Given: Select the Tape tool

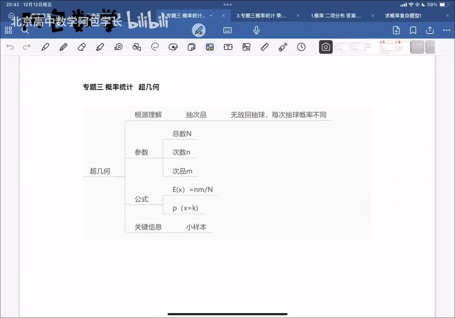Looking at the screenshot, I should click(x=118, y=47).
